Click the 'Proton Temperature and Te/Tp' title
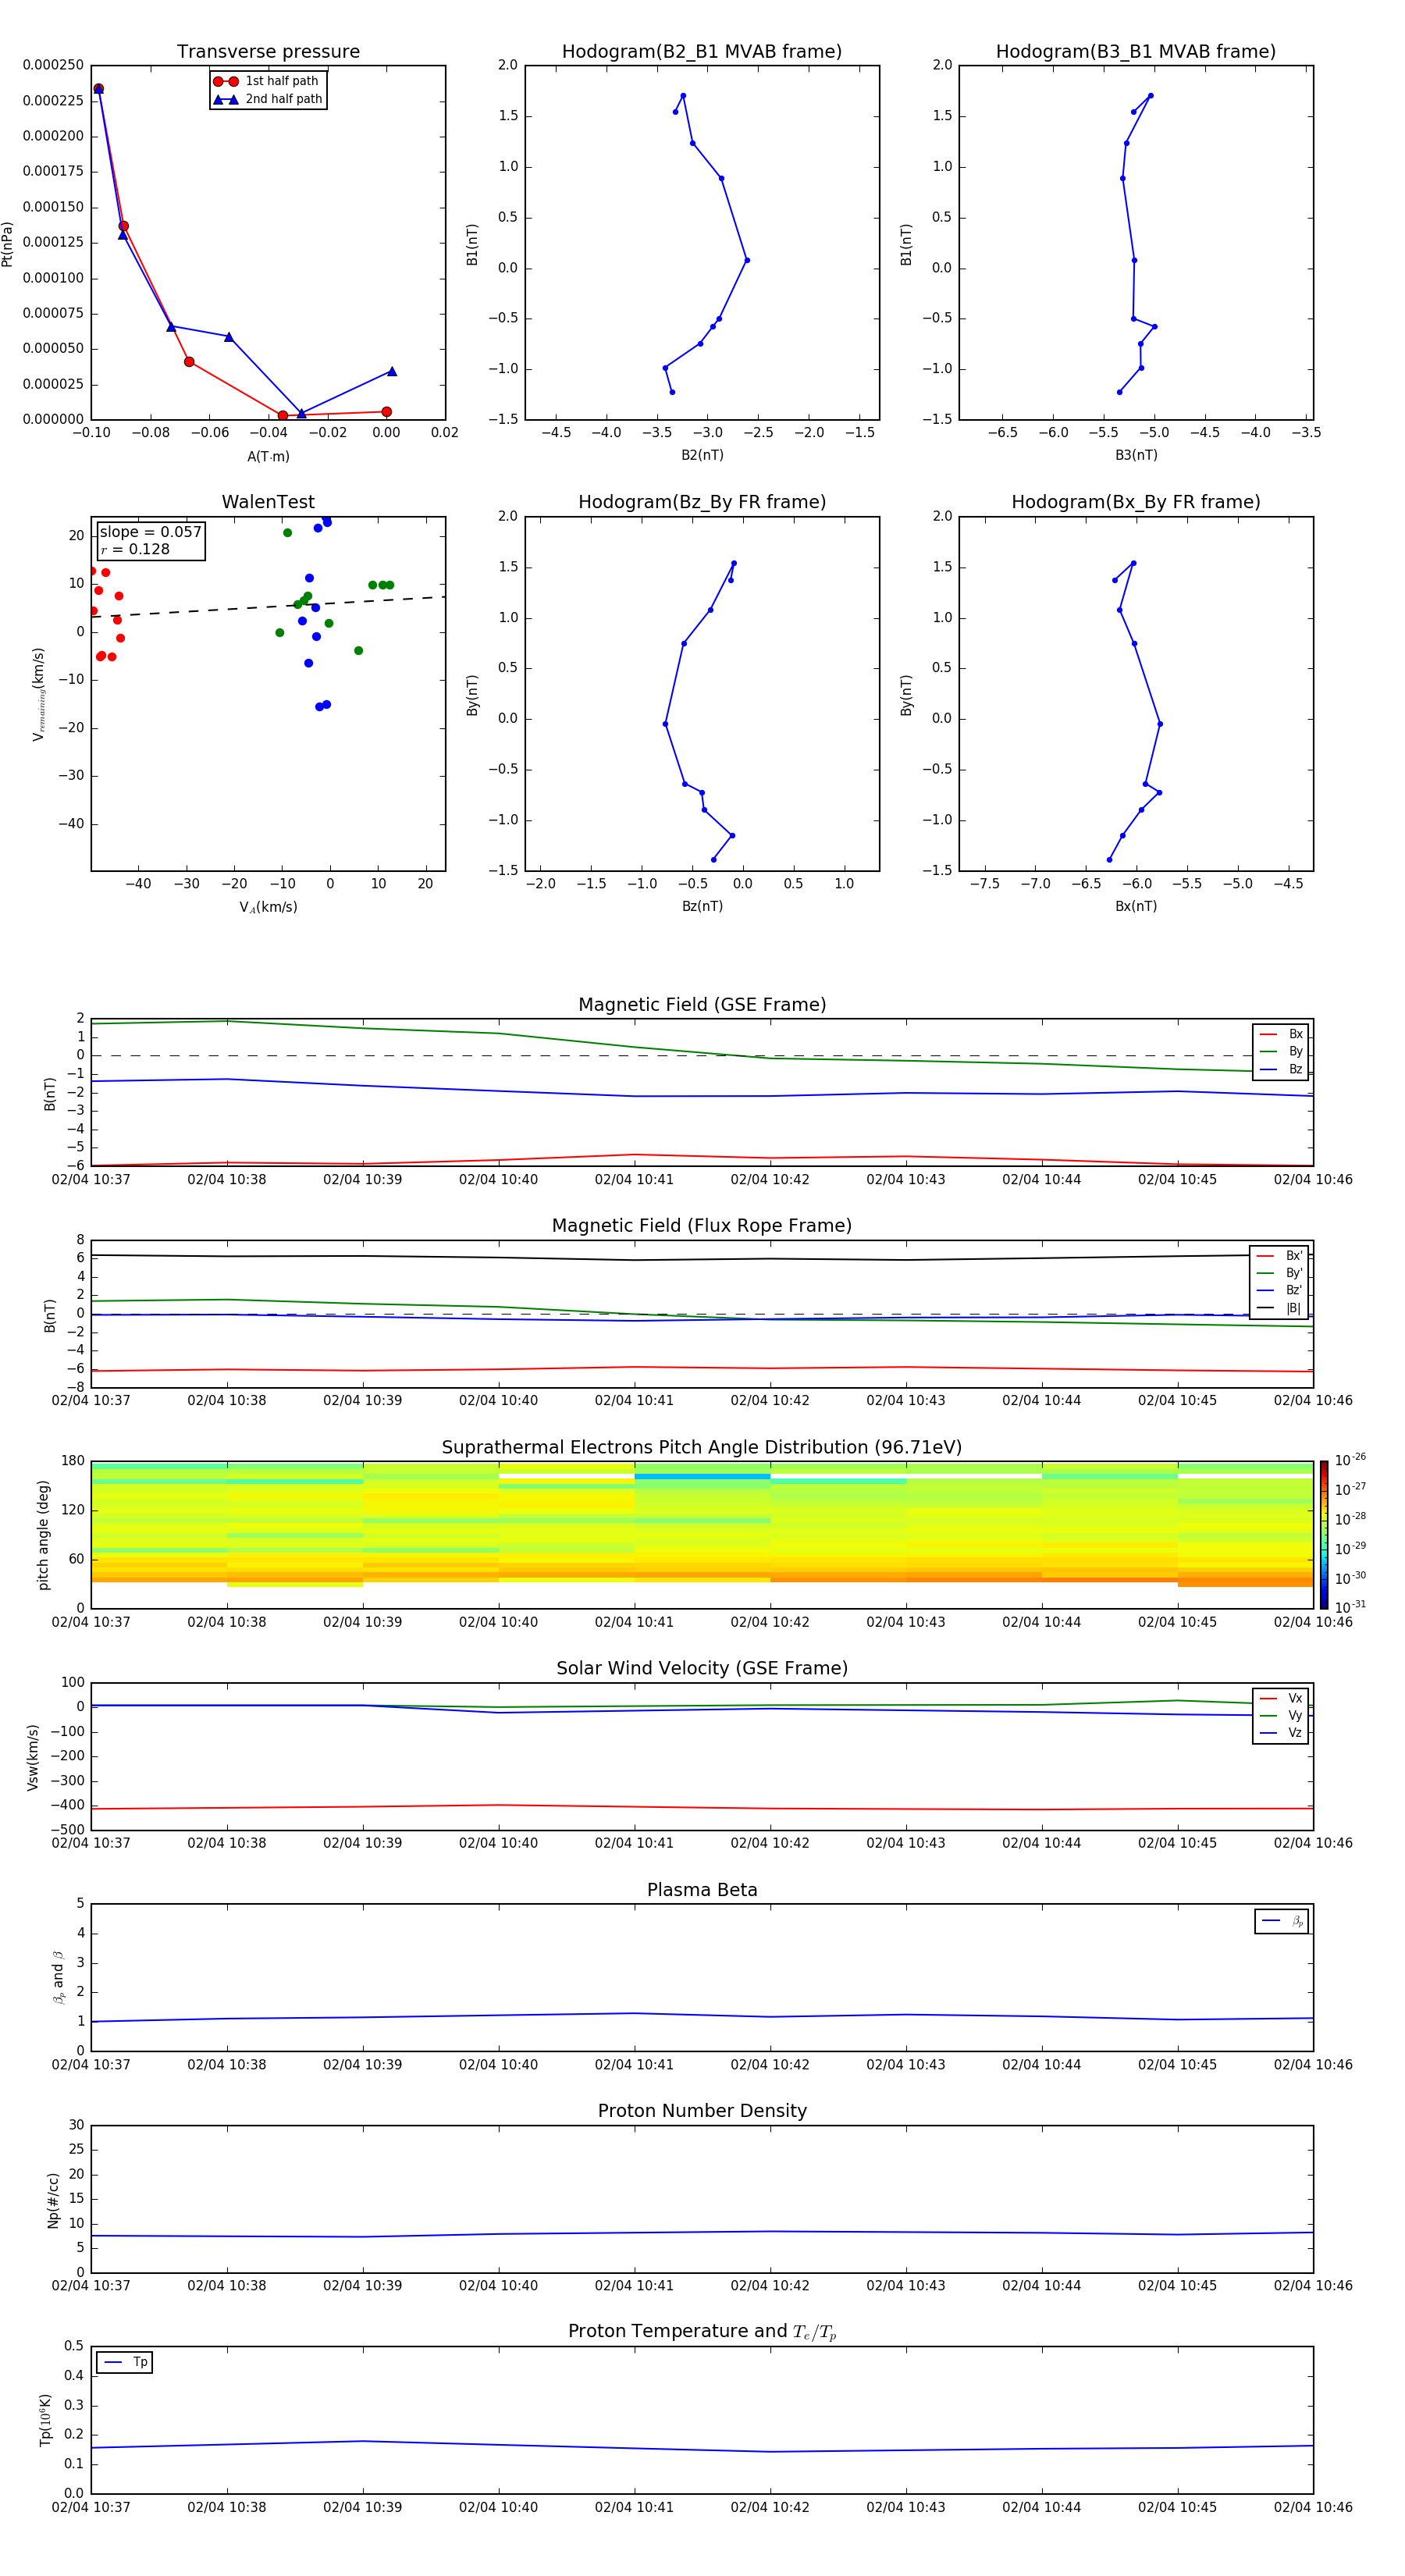This screenshot has height=2576, width=1405. [x=702, y=2331]
